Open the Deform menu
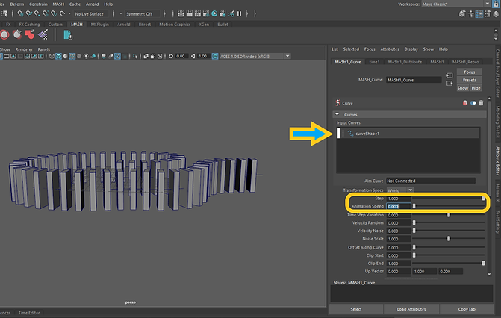 click(17, 4)
